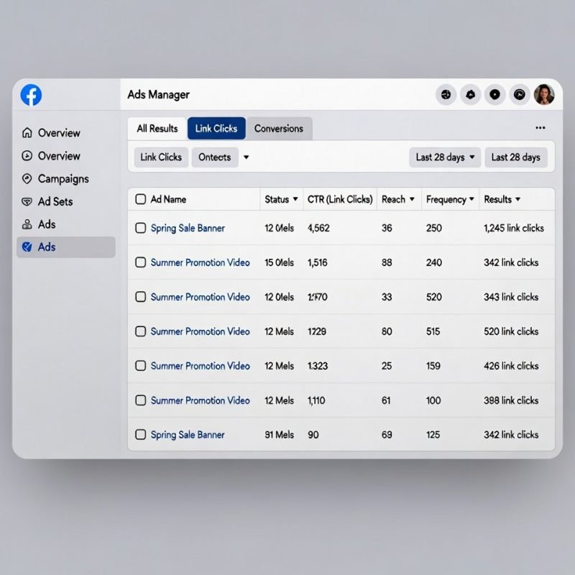
Task: Open Summer Promotion Video ad with 15 0Mels status
Action: click(201, 262)
